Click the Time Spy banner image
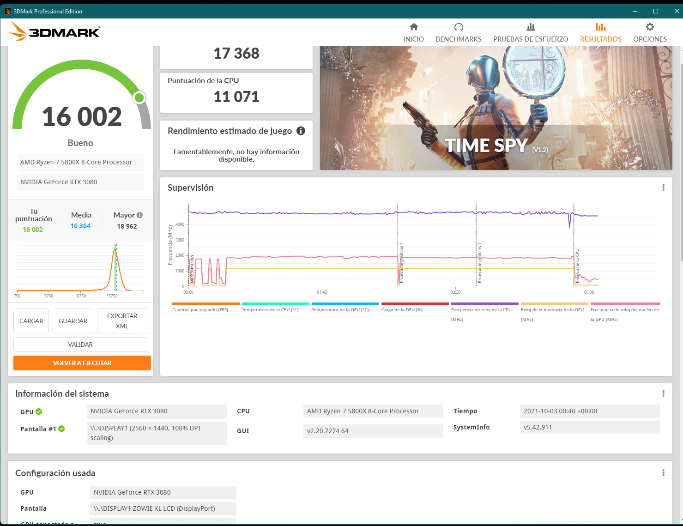Screen dimensions: 683x526 tap(496, 108)
